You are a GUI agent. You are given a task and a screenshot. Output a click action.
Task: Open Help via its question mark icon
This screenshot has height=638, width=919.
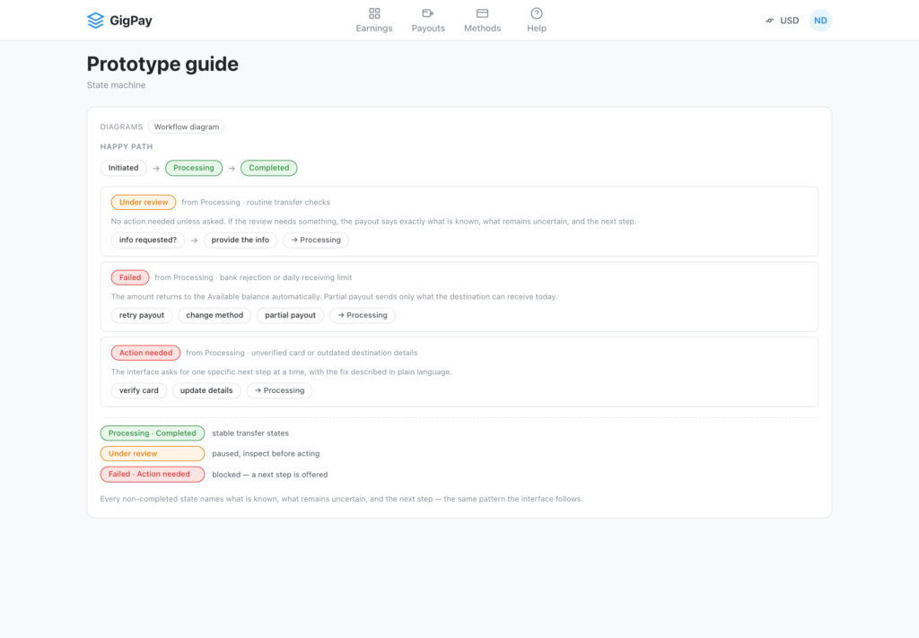pyautogui.click(x=537, y=13)
